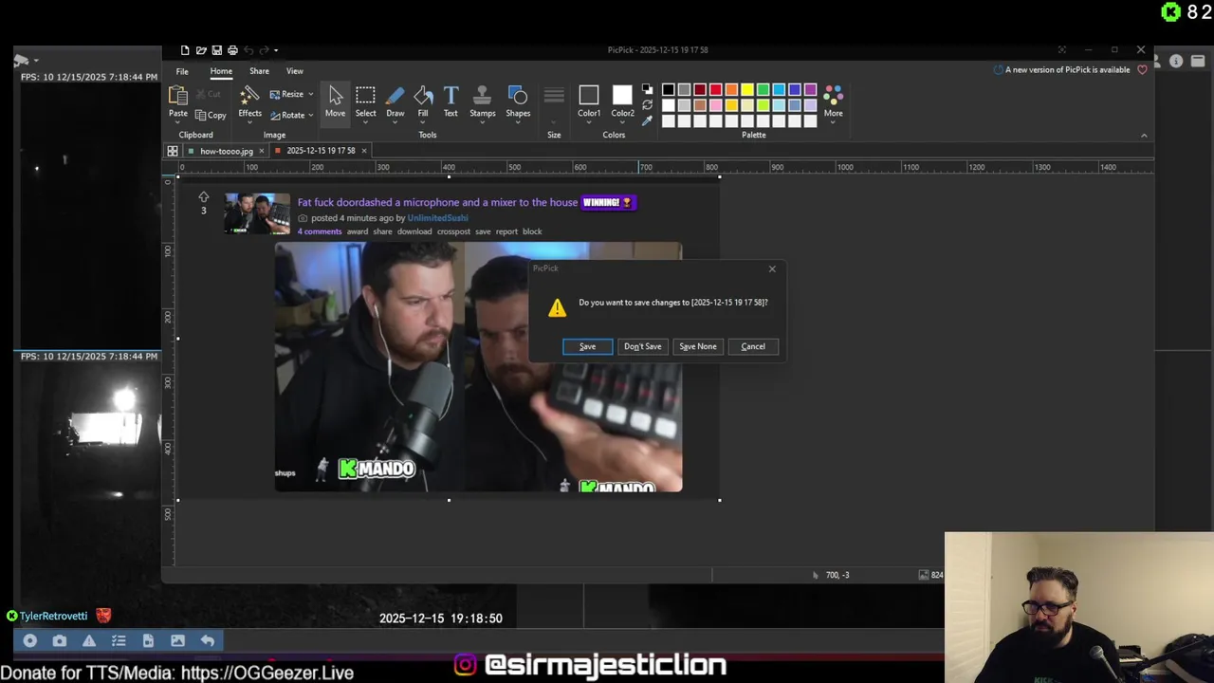Click the record circle icon in camera toolbar
1214x683 pixels.
[30, 641]
